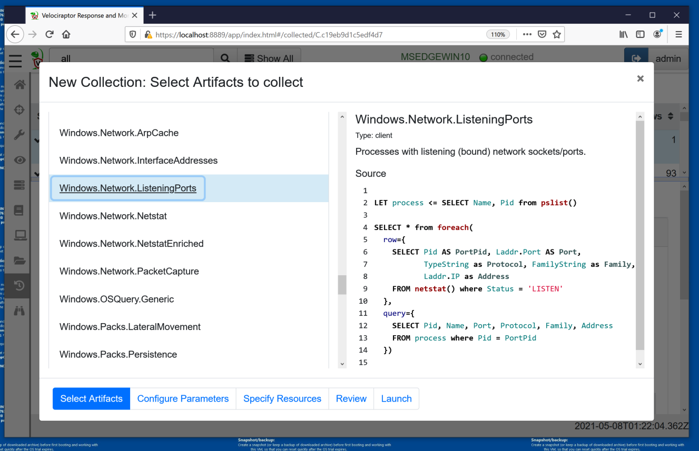Select Windows.Network.Netstat artifact
The width and height of the screenshot is (699, 451).
[x=113, y=216]
